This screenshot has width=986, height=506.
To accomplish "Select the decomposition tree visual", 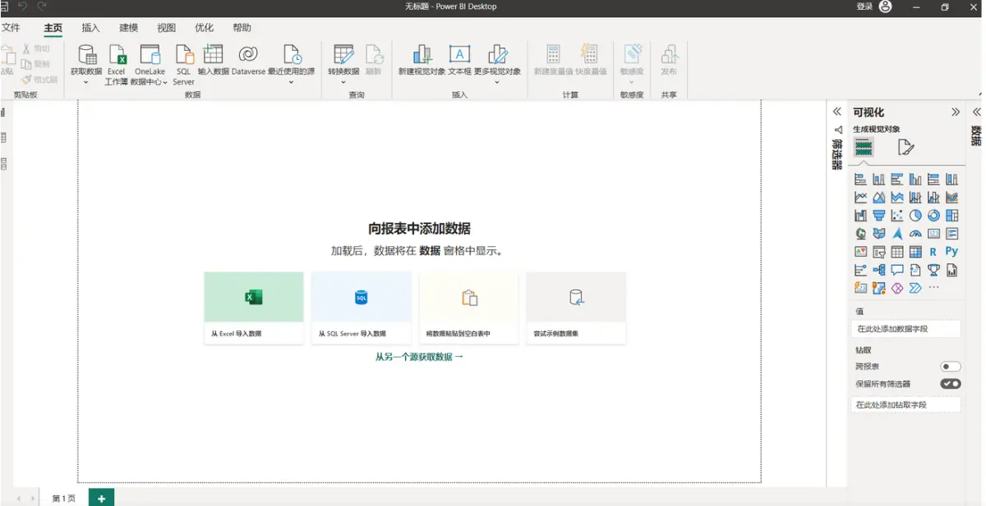I will (878, 270).
